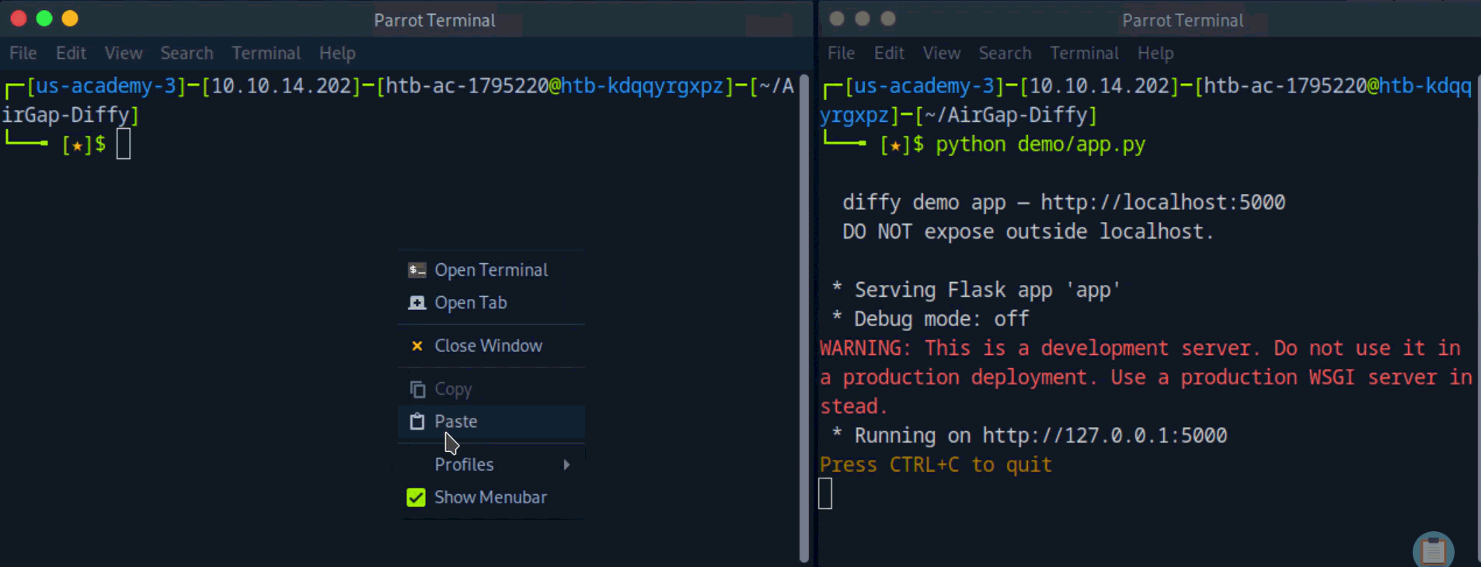This screenshot has height=567, width=1481.
Task: Click the 'WARNING:' word in red text
Action: click(x=865, y=348)
